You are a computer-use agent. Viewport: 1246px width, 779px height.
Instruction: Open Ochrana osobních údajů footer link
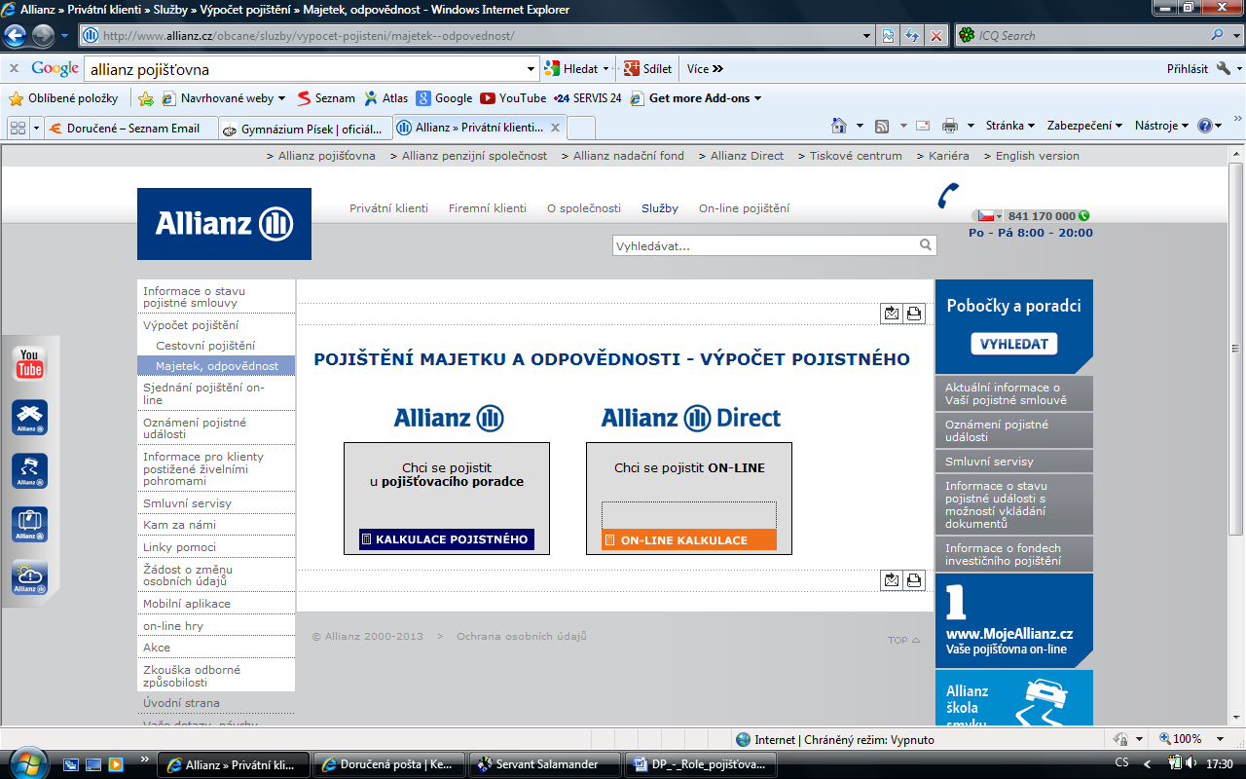[x=522, y=637]
